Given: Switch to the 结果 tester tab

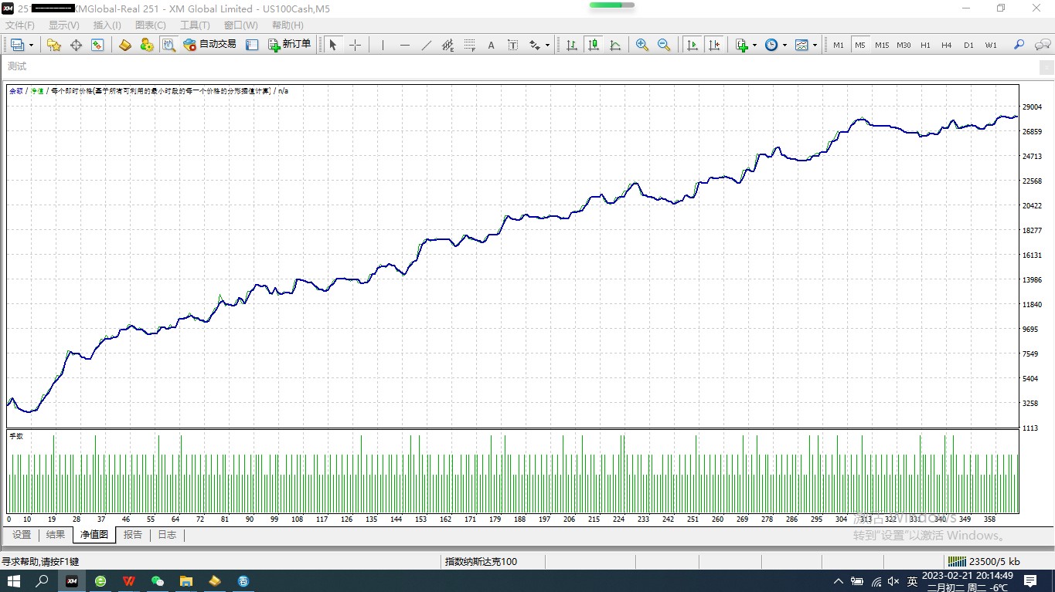Looking at the screenshot, I should (56, 535).
